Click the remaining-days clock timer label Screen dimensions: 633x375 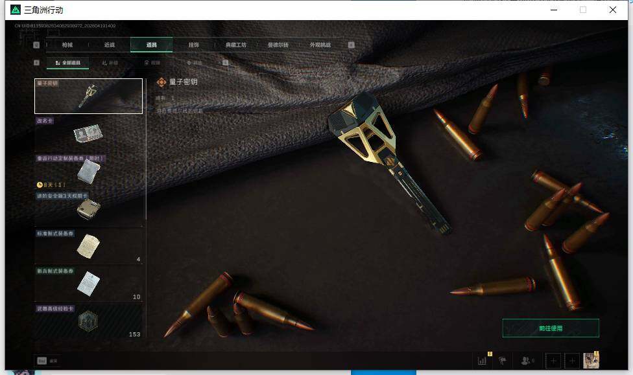[x=51, y=185]
